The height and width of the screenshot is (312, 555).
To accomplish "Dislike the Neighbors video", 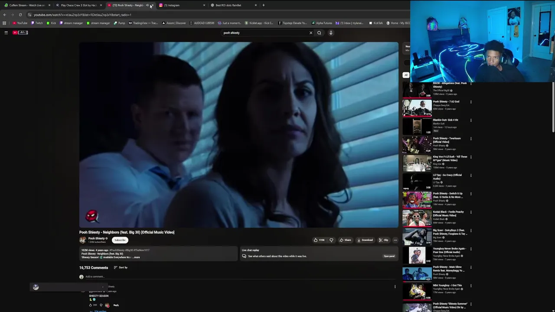I will [331, 240].
